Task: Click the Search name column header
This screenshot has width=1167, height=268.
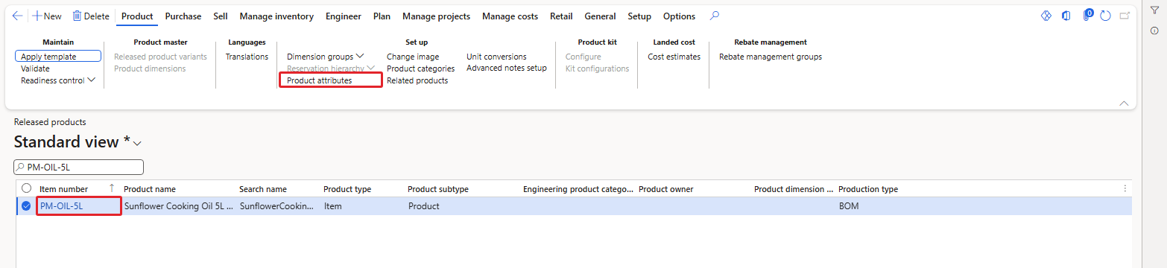Action: pyautogui.click(x=263, y=189)
